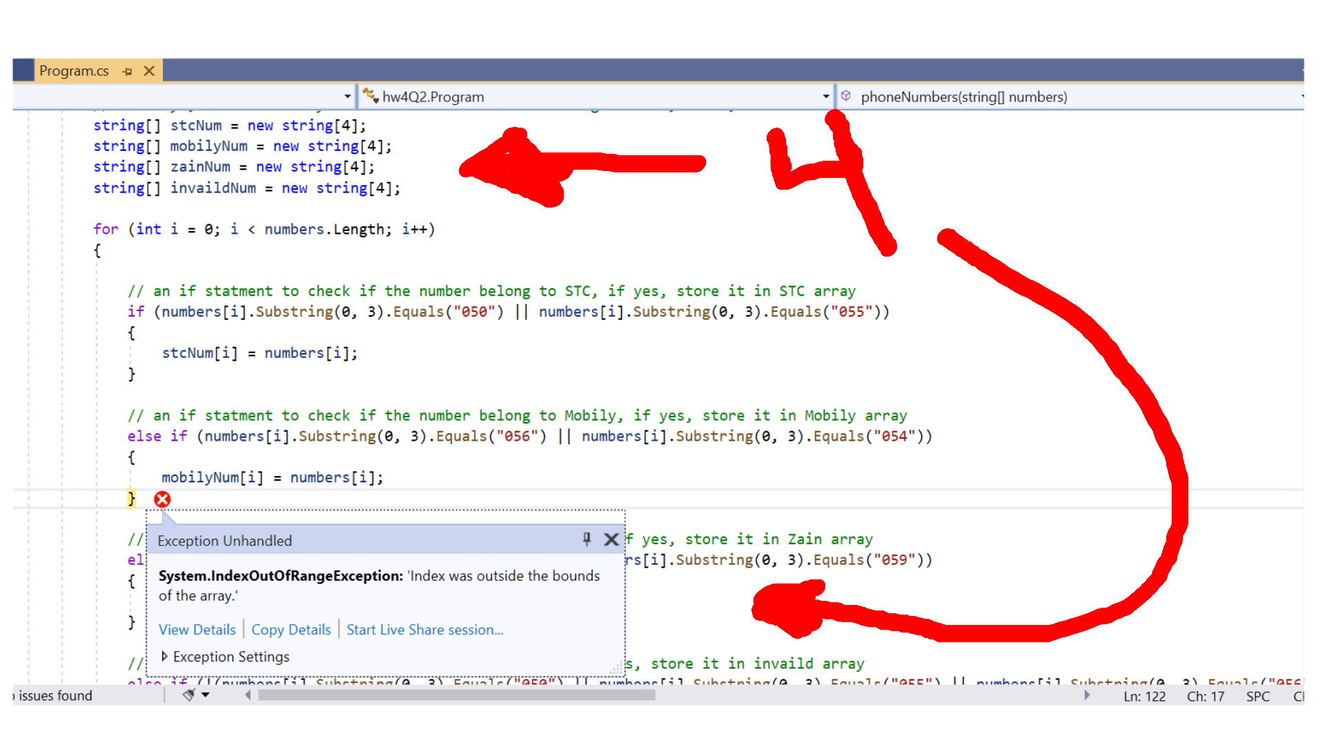The height and width of the screenshot is (745, 1325).
Task: Open the code cleanup dropdown arrow
Action: coord(205,695)
